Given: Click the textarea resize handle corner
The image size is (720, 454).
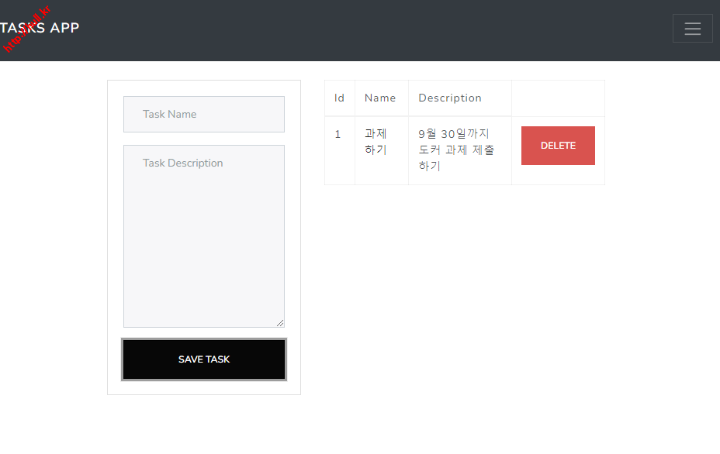Looking at the screenshot, I should [280, 323].
